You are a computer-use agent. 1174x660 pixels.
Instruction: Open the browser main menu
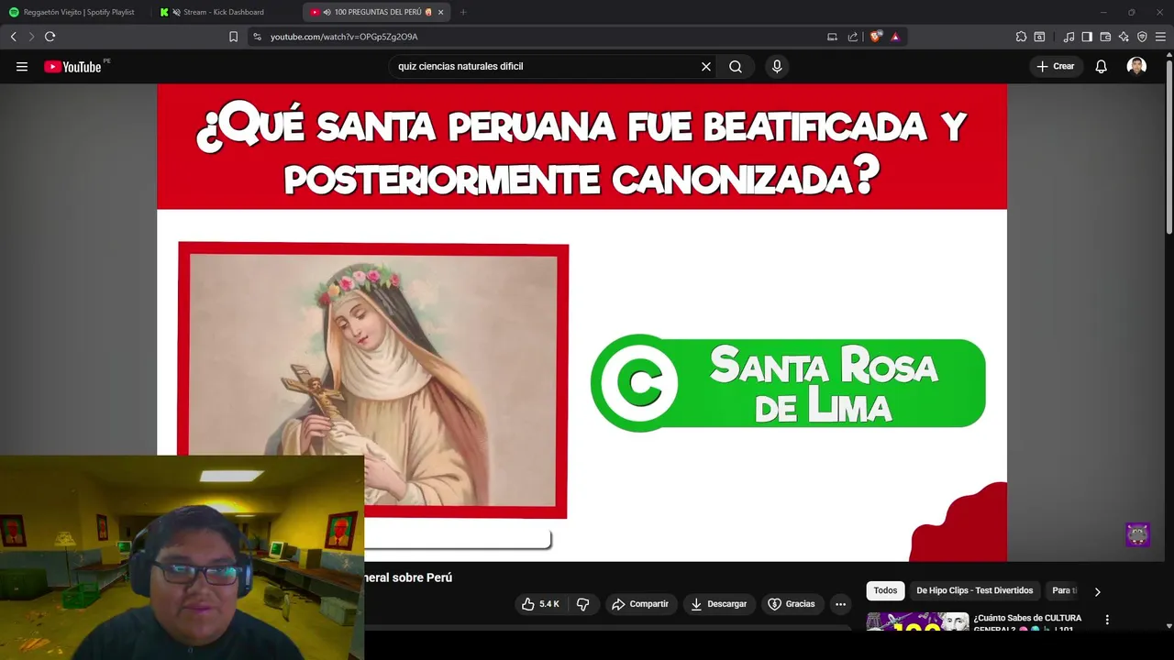(1160, 37)
